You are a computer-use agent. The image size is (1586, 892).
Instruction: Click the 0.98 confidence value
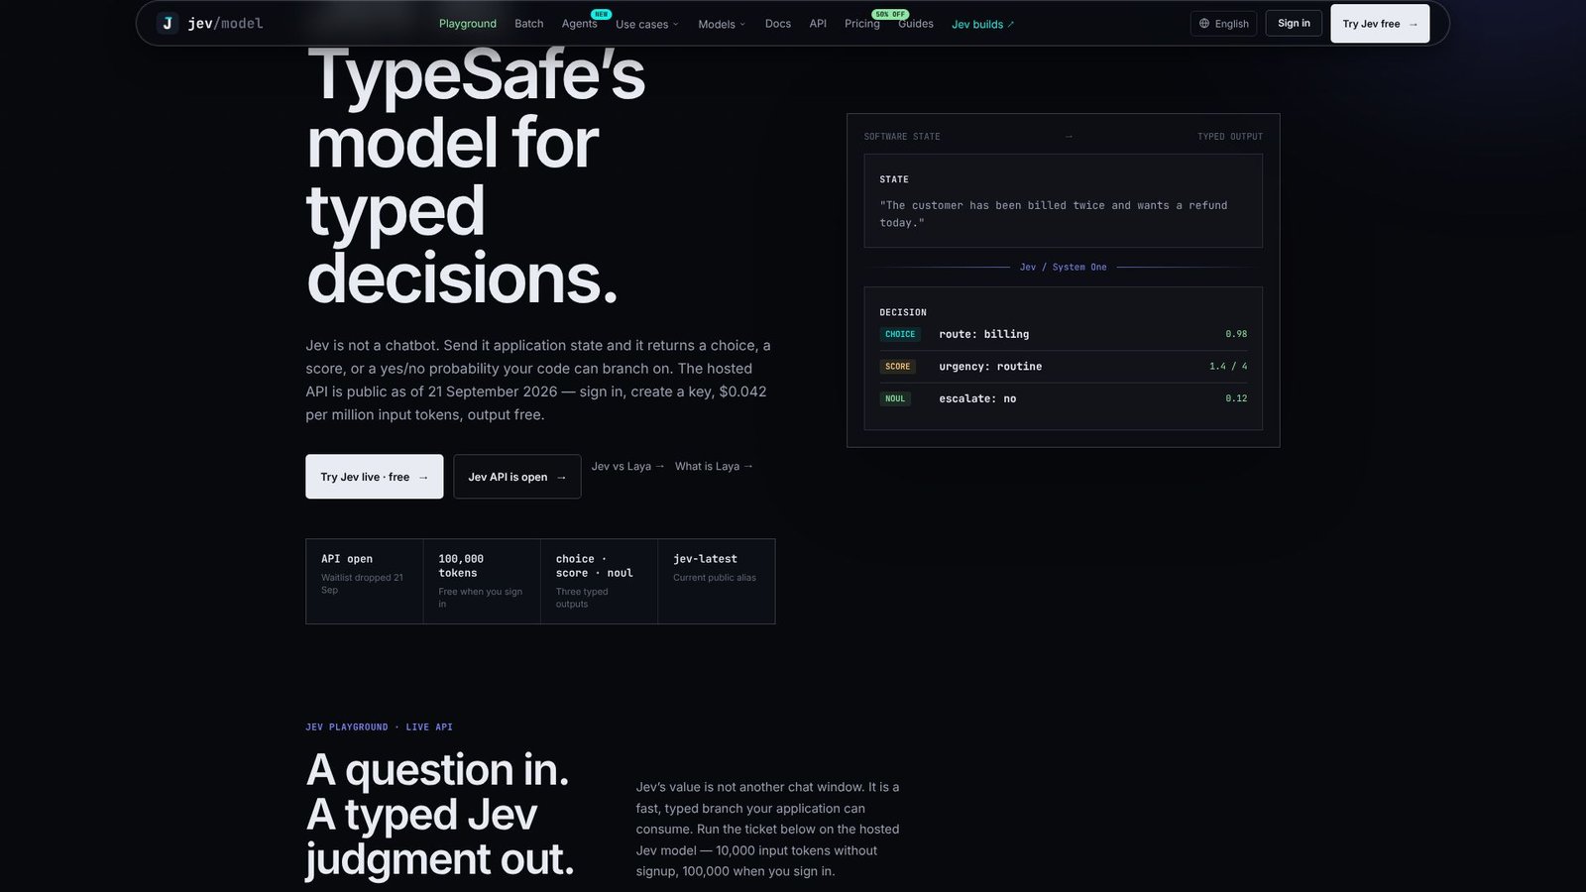pos(1236,334)
